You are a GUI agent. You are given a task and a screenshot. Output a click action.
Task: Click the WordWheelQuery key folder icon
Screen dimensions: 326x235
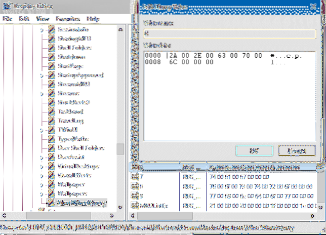(x=51, y=203)
